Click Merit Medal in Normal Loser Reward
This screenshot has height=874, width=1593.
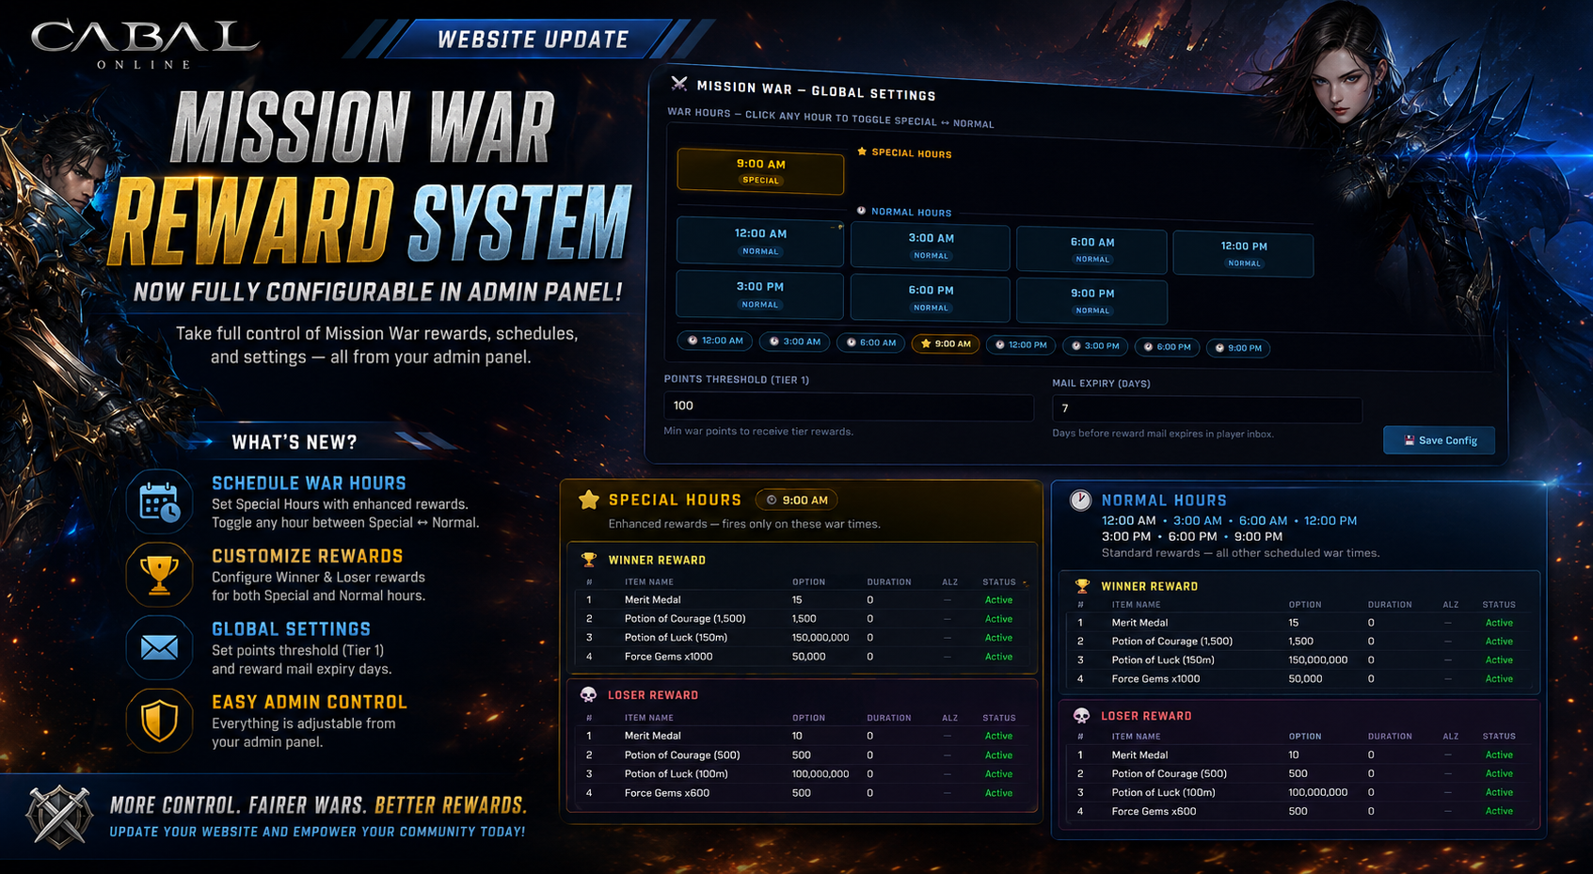1139,755
